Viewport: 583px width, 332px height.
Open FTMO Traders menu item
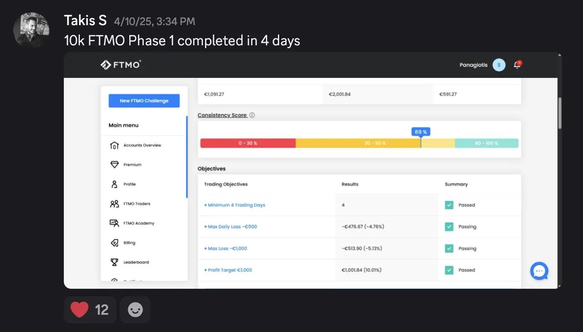137,203
